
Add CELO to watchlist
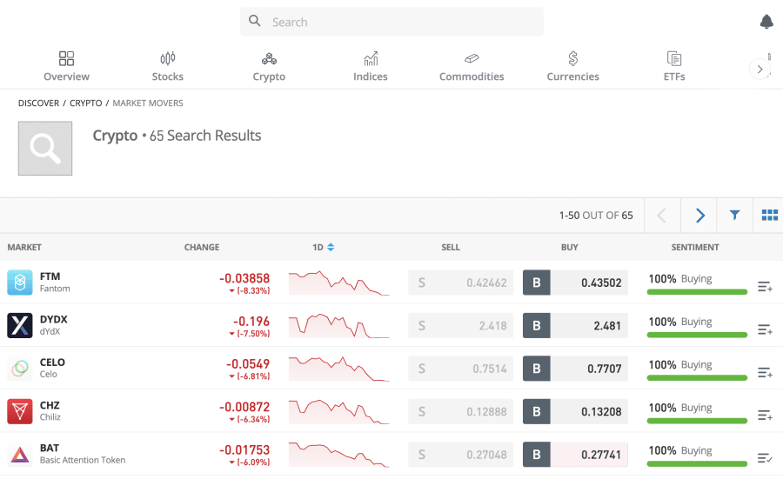[x=765, y=373]
